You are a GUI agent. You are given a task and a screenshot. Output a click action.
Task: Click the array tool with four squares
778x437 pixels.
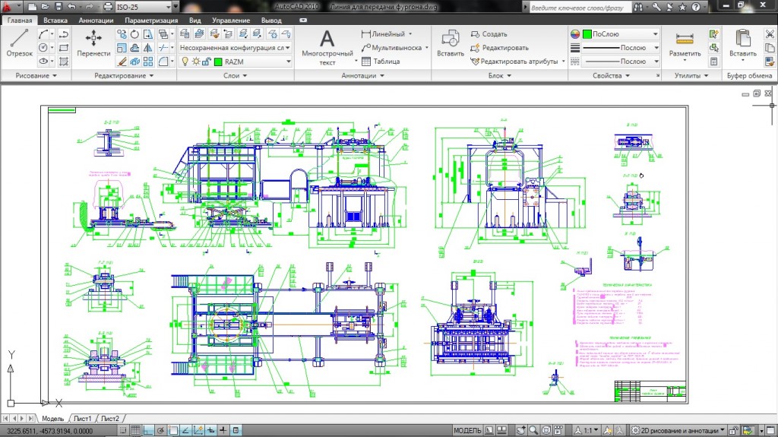[x=148, y=62]
